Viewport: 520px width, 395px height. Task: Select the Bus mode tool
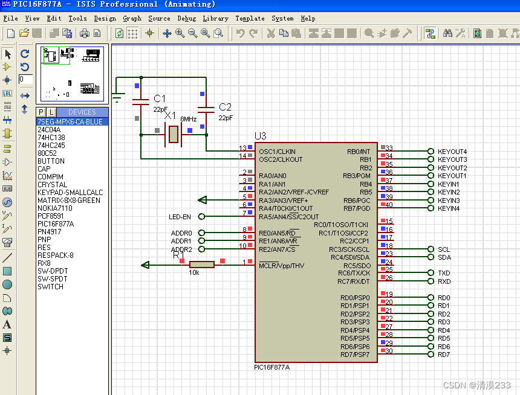point(7,120)
